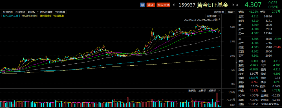
Task: Click the 买四 4.302 order book row
Action: (x=259, y=52)
